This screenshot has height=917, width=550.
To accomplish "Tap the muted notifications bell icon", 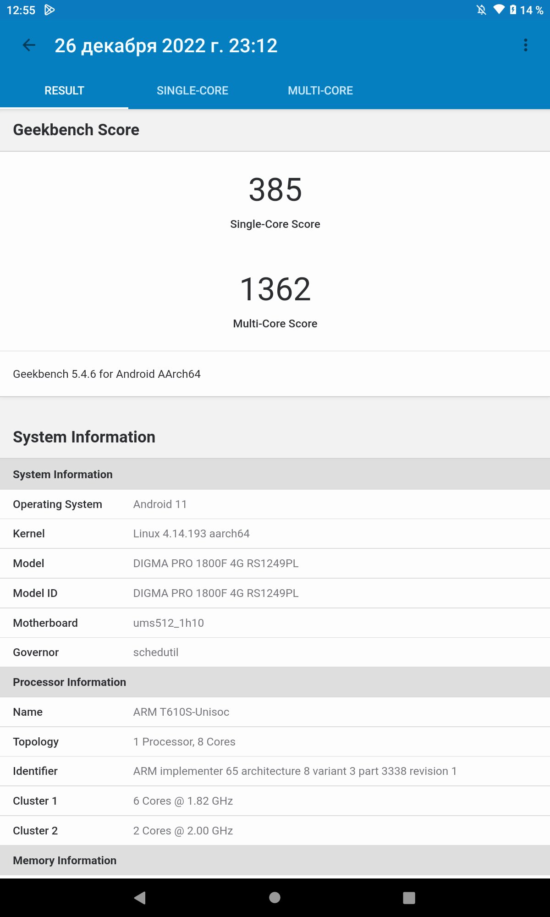I will coord(481,10).
